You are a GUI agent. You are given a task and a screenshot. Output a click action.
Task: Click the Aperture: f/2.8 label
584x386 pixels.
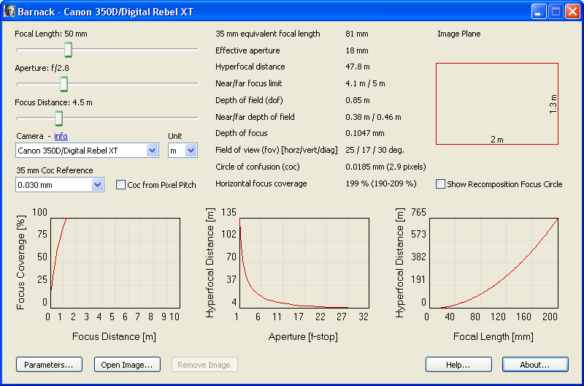42,68
